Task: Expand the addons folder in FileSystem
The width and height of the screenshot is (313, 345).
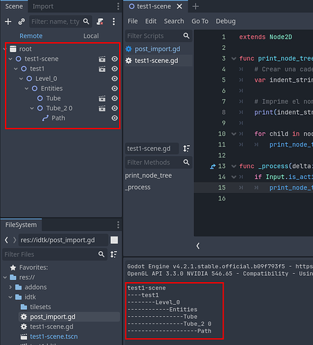Action: coord(10,287)
